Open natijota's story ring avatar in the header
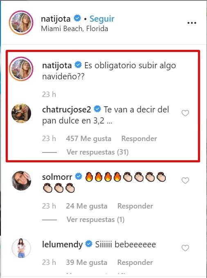Screen dimensions: 207x278 coord(21,22)
